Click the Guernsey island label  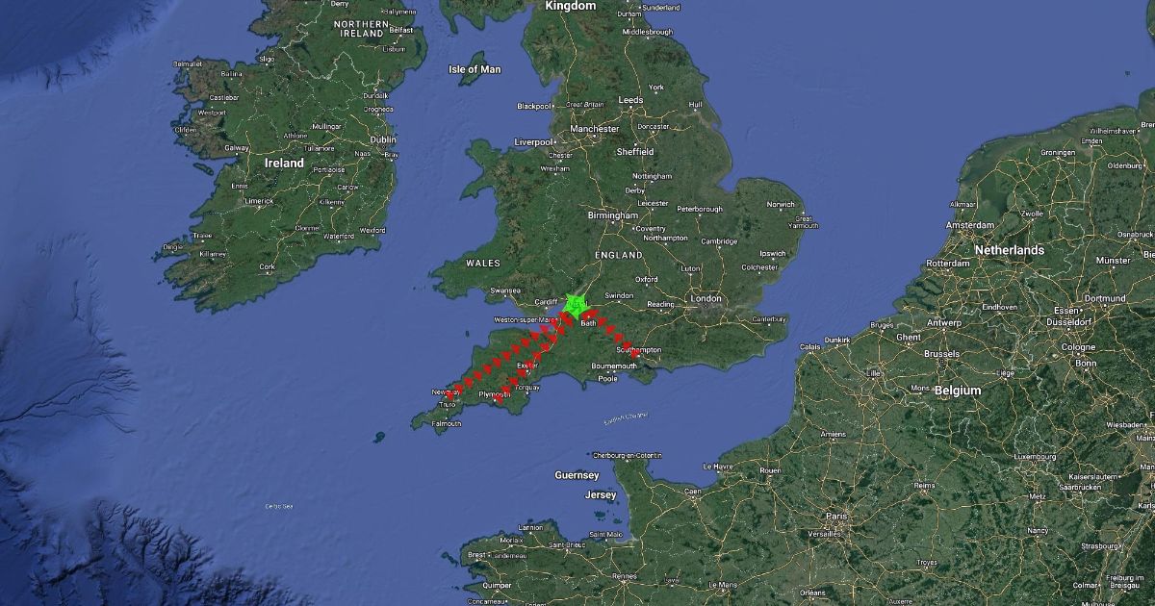coord(577,475)
